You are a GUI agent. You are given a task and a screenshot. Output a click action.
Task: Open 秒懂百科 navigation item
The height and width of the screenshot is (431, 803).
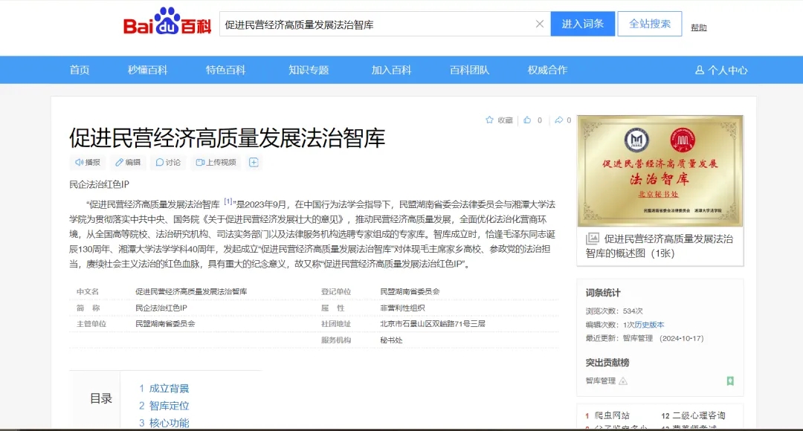[147, 70]
